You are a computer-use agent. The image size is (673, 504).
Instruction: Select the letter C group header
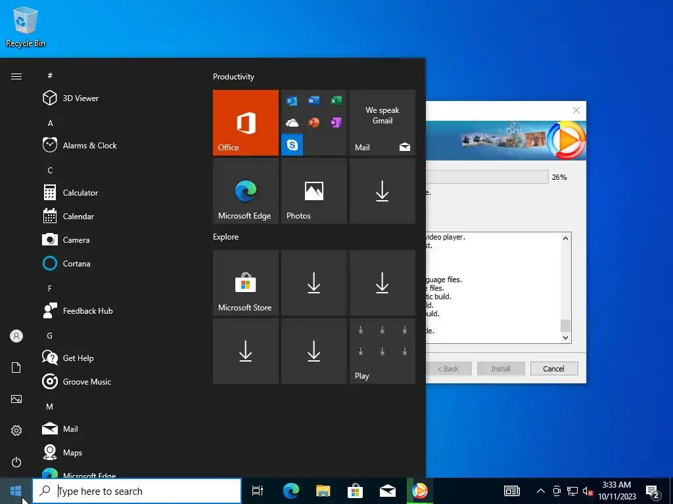click(x=50, y=170)
